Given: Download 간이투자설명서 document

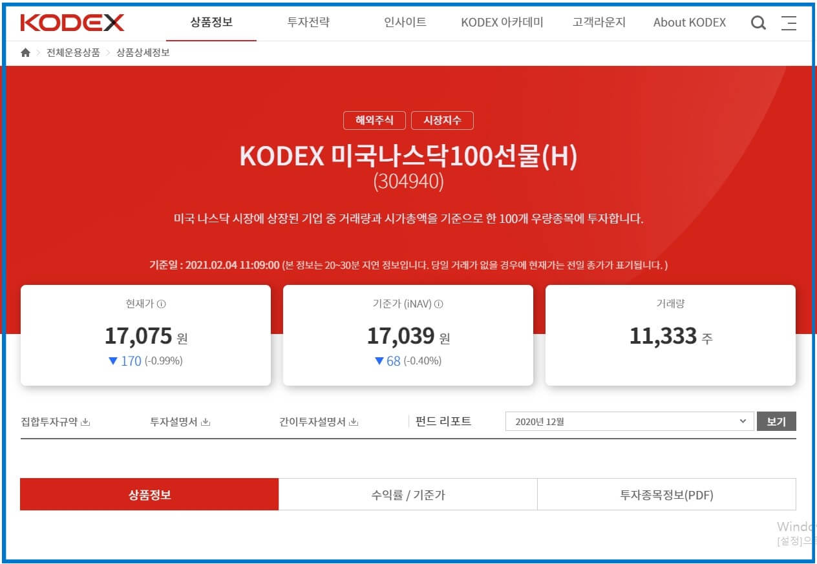Looking at the screenshot, I should (x=319, y=422).
